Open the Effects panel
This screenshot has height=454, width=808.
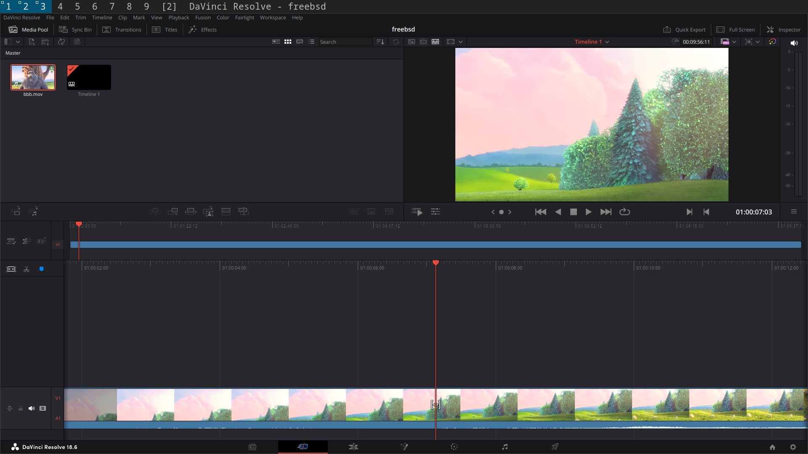coord(202,29)
